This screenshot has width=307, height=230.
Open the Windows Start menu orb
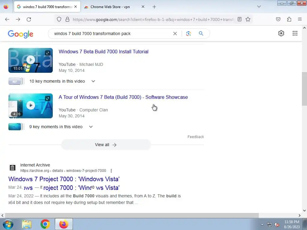pyautogui.click(x=8, y=224)
